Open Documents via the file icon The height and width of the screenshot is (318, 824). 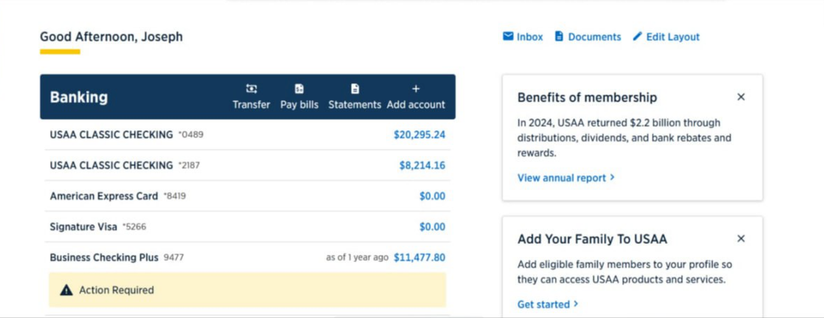pos(559,36)
